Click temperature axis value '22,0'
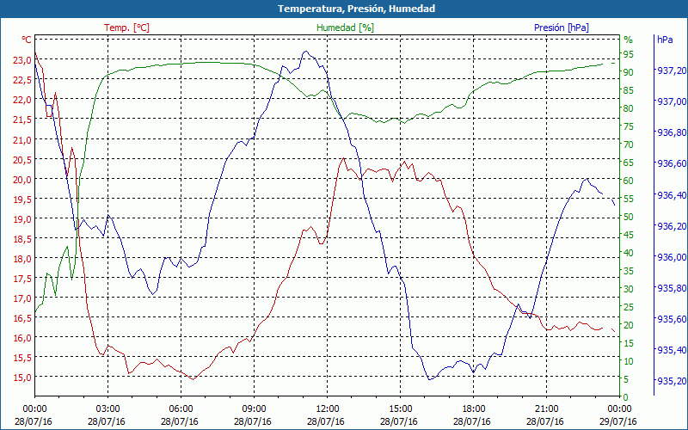 click(x=22, y=100)
